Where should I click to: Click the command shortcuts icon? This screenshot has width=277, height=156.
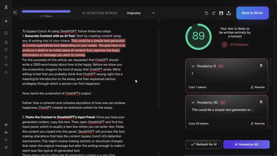pyautogui.click(x=6, y=147)
